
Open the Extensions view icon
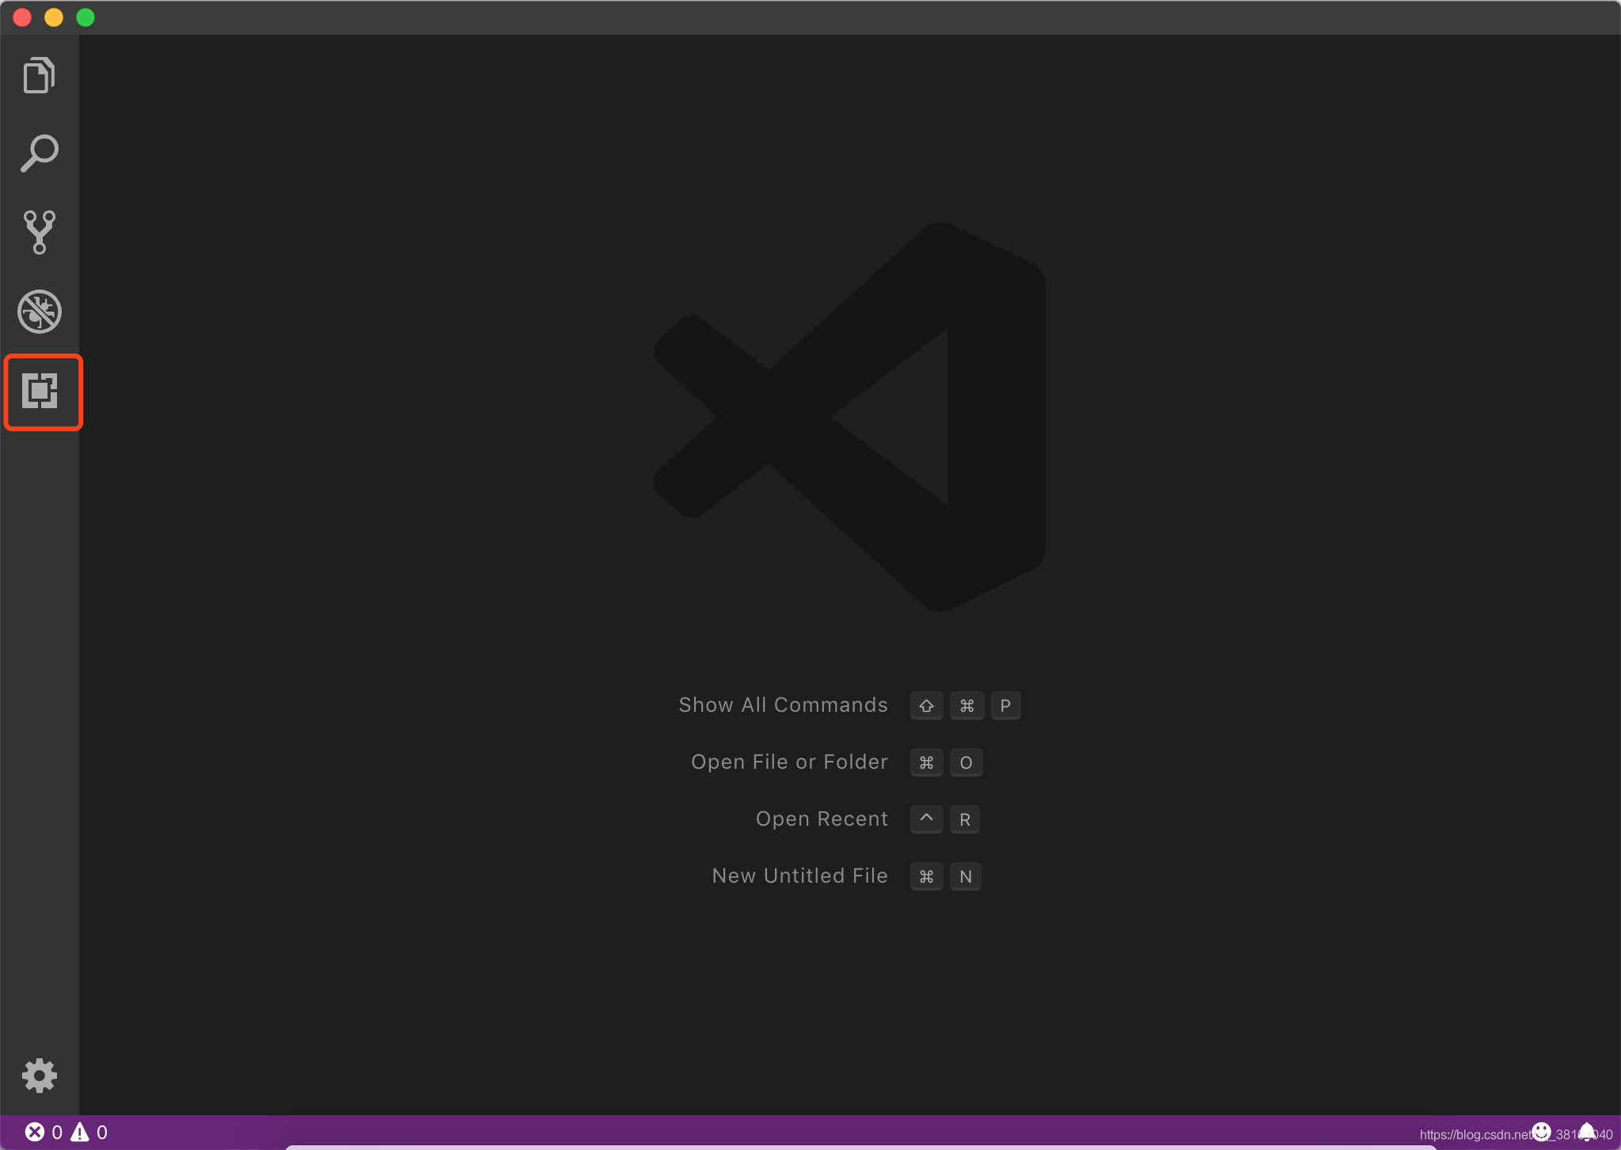tap(40, 392)
